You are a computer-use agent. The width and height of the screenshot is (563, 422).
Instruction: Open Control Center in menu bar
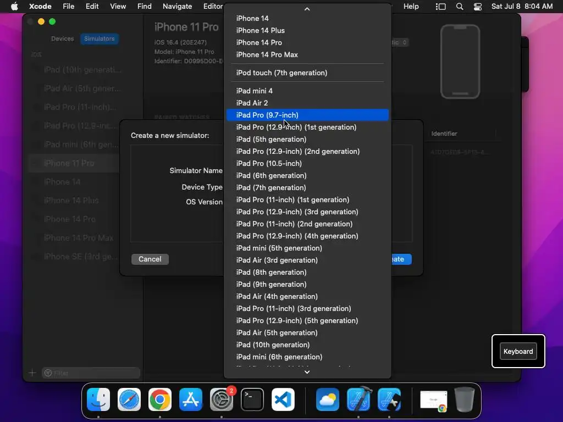pos(478,7)
